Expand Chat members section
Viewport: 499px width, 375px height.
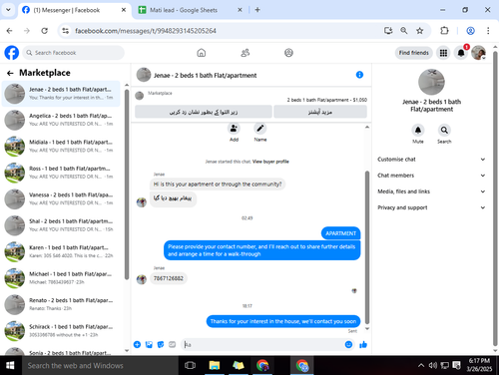[431, 176]
